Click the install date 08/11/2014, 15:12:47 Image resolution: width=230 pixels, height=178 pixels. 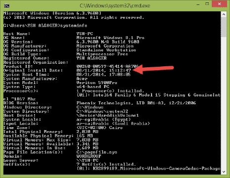coord(104,70)
